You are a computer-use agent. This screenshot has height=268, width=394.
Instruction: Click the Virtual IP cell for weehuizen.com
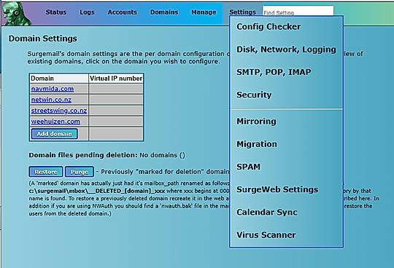tap(116, 122)
